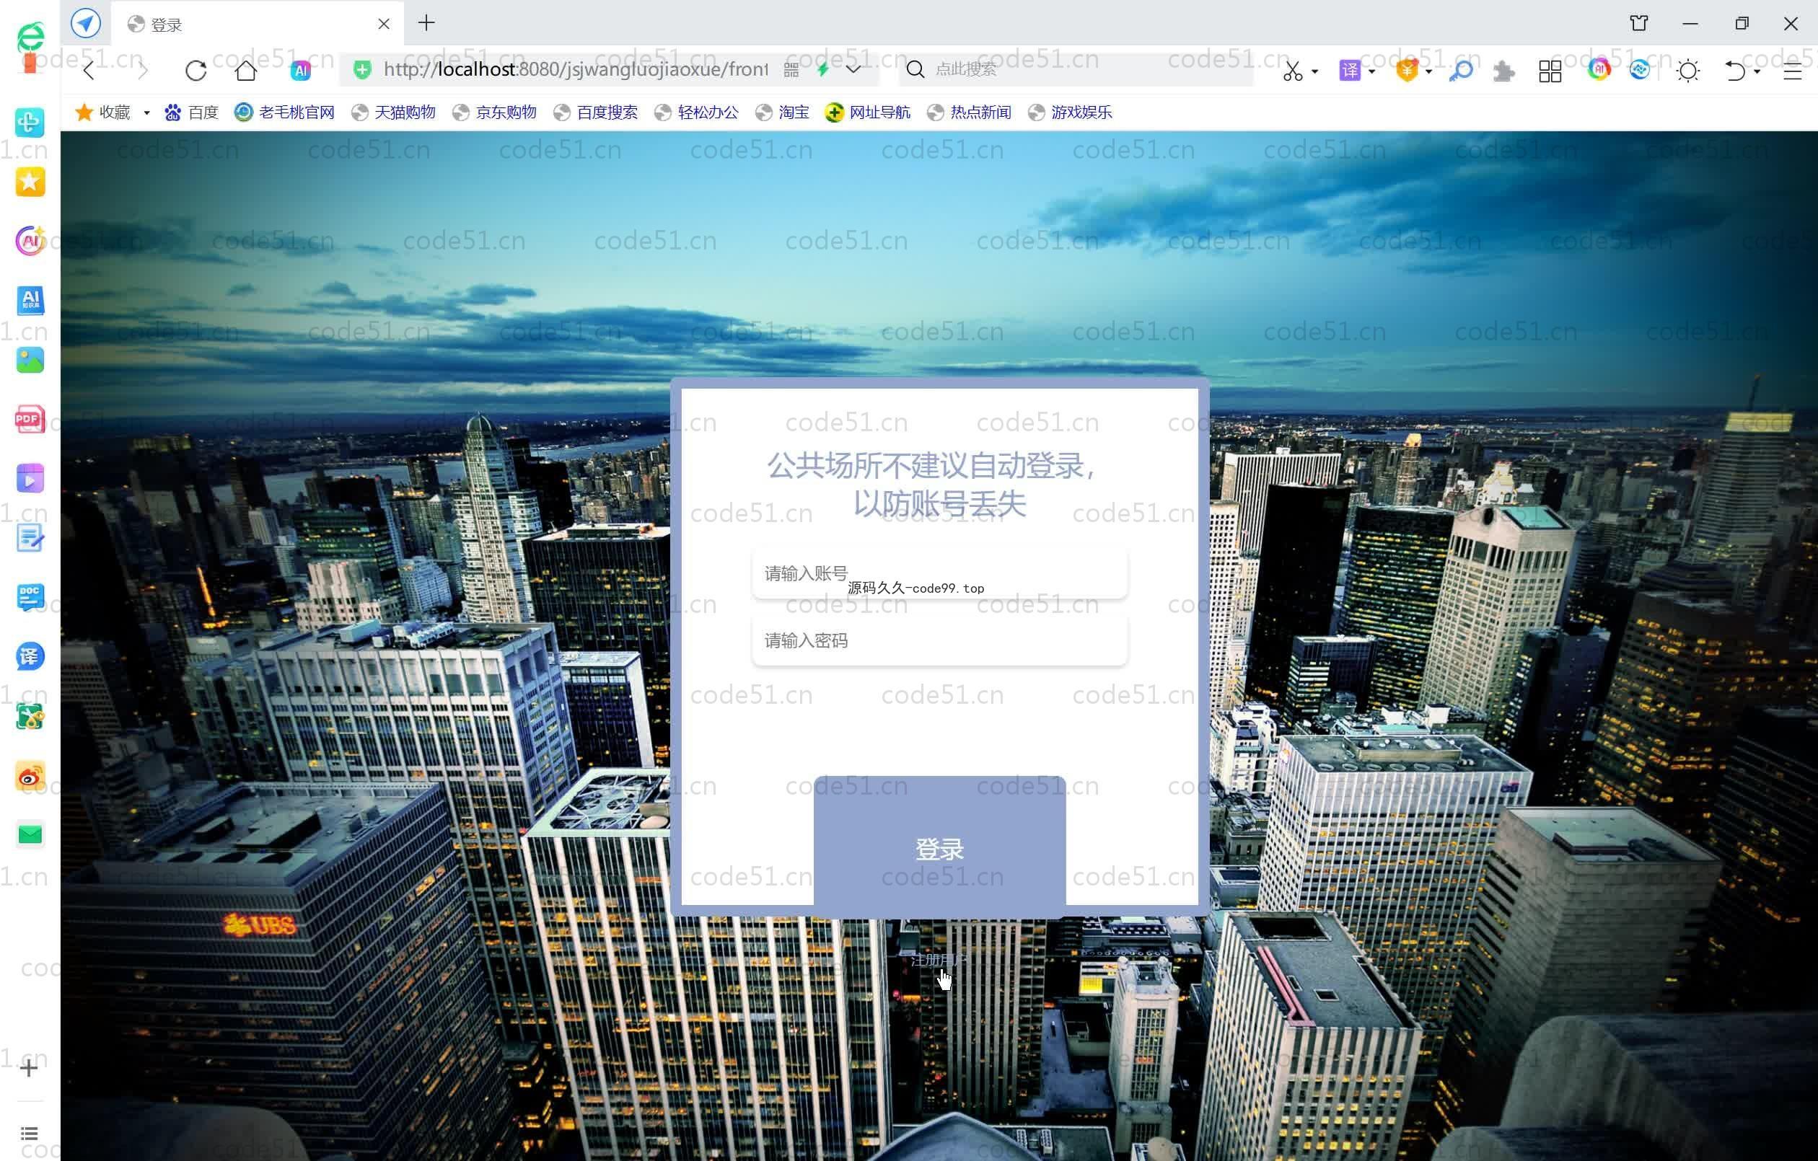Open the AI assistant icon beside address bar
Viewport: 1818px width, 1161px height.
tap(301, 70)
